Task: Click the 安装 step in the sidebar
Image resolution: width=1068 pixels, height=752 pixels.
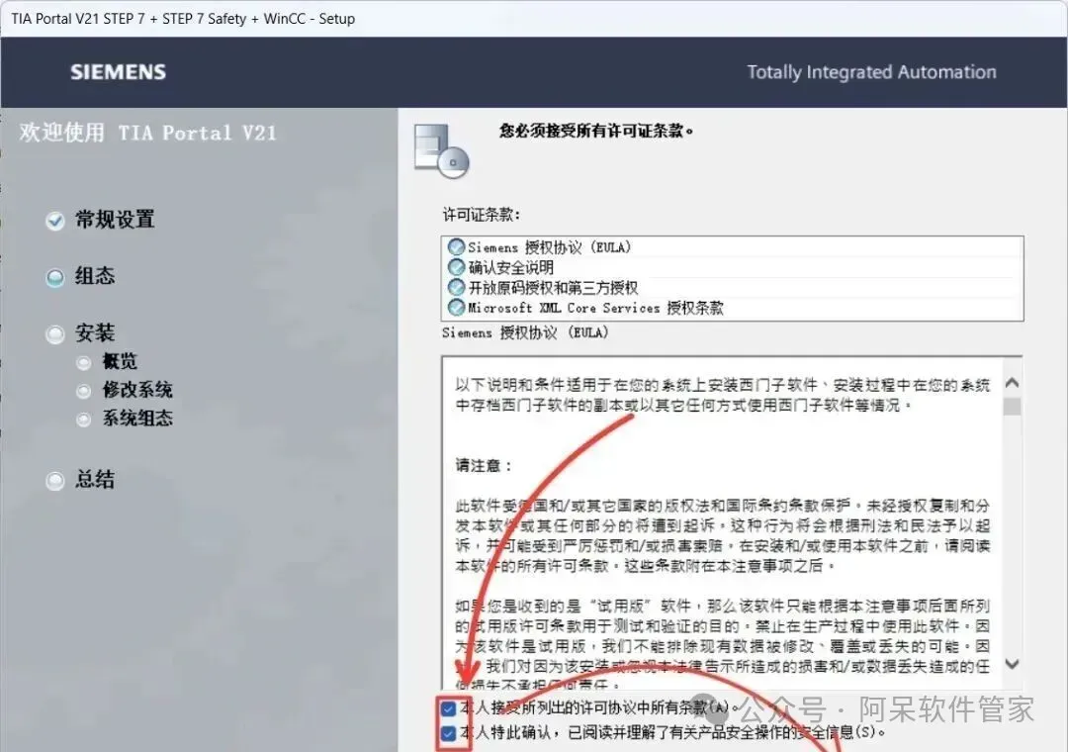Action: [95, 332]
